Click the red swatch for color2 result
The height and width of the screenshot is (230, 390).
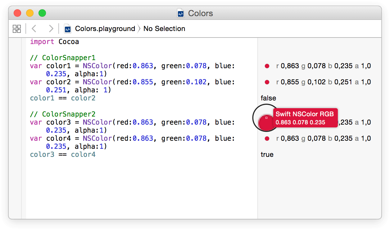[267, 82]
